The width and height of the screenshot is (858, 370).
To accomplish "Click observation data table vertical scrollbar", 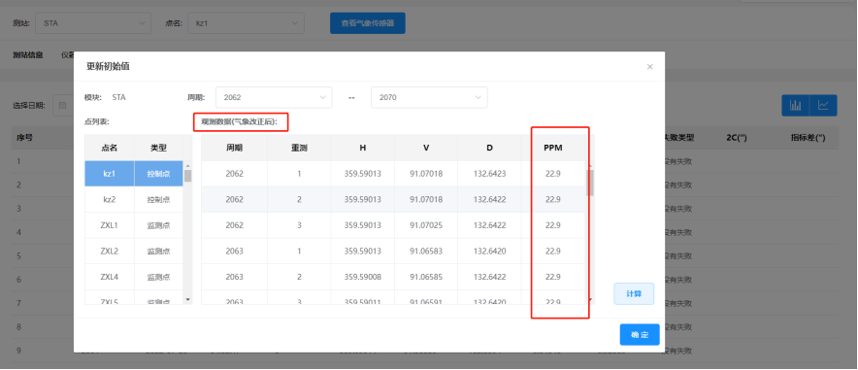I will click(590, 183).
